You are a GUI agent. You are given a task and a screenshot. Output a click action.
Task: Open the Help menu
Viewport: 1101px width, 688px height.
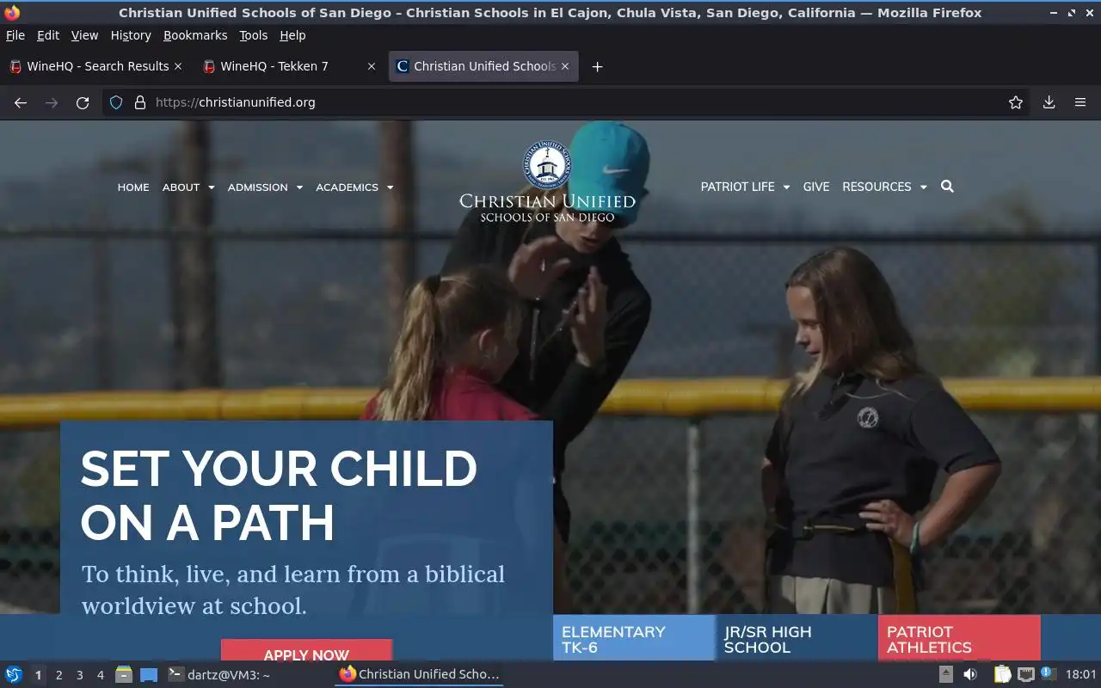click(292, 35)
